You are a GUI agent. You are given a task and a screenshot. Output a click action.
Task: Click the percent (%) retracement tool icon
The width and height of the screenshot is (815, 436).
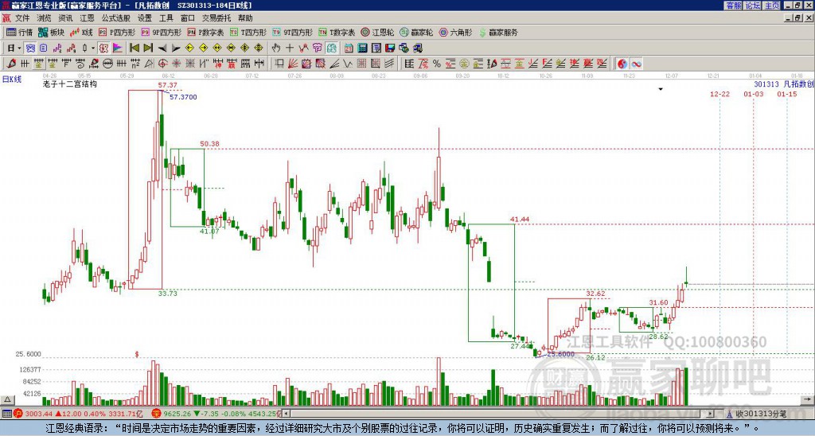[x=437, y=64]
